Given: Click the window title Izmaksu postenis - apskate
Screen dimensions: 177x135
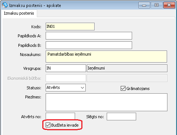Looking at the screenshot, I should coord(35,5).
